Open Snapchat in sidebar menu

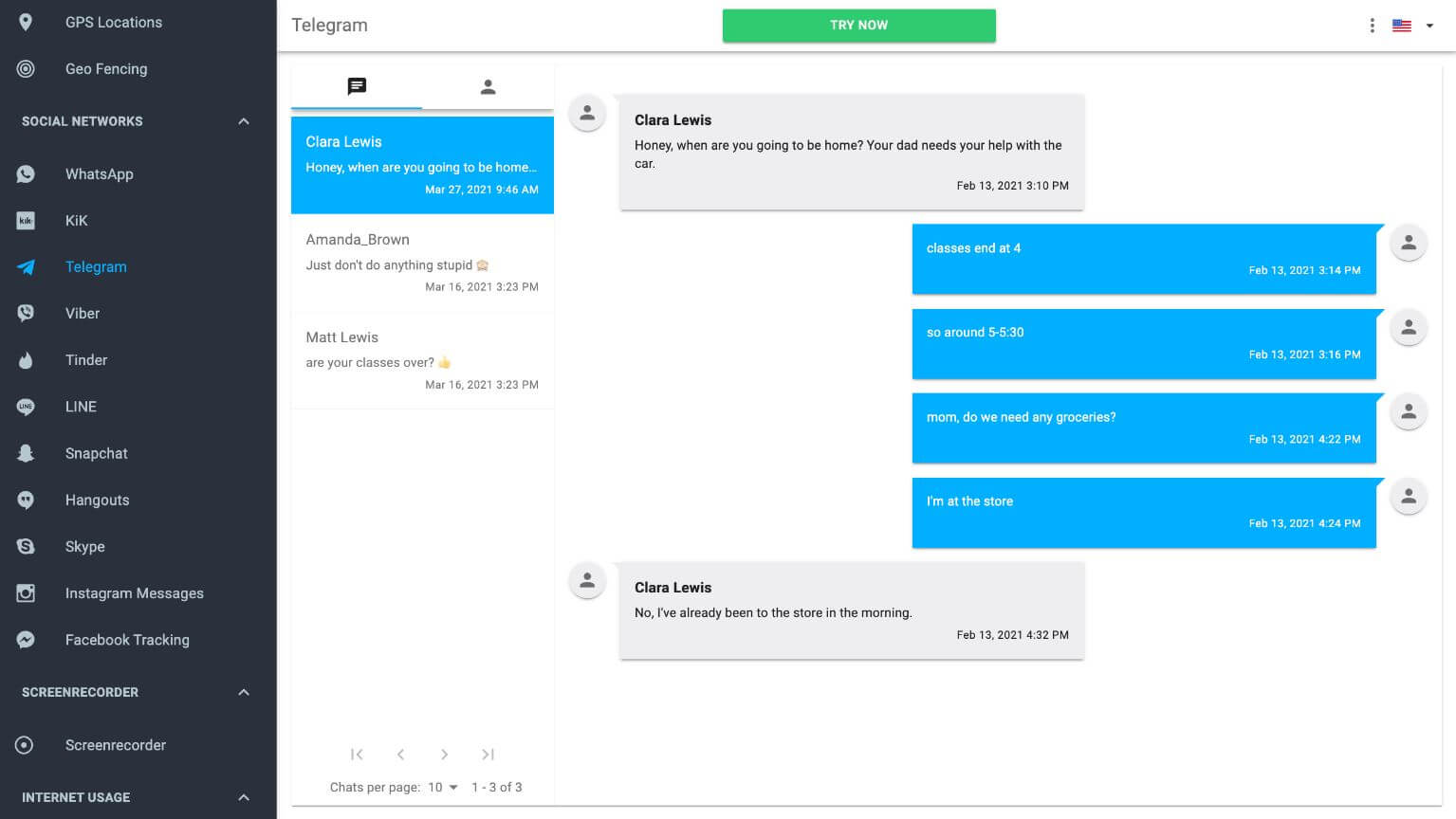pos(97,453)
